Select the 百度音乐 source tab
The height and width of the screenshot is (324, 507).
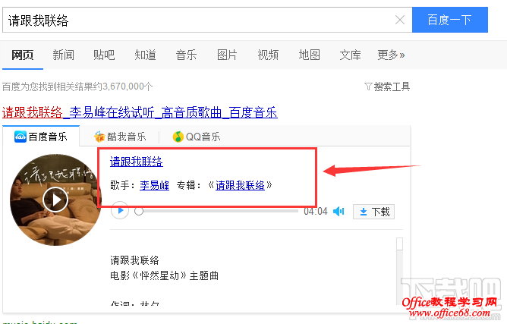click(41, 137)
